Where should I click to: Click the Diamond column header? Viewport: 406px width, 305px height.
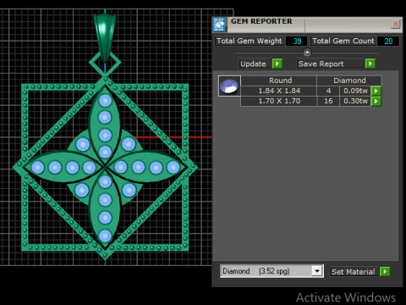pyautogui.click(x=349, y=80)
